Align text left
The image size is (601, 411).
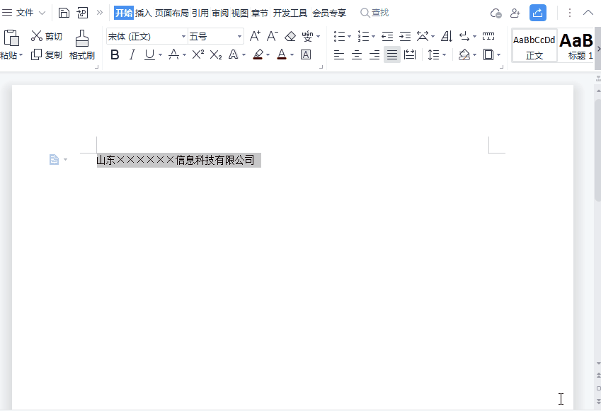pos(339,54)
